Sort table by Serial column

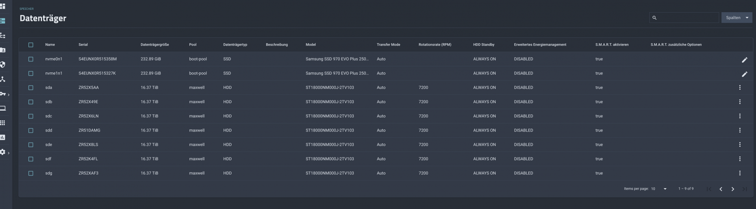[83, 45]
